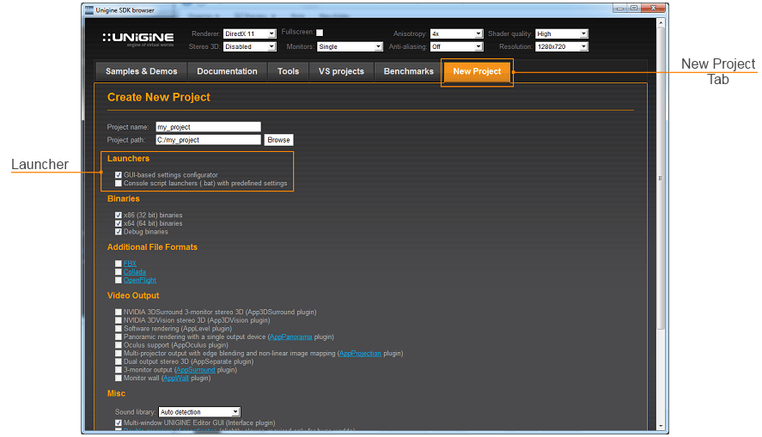Enable Multi-projector output checkbox
This screenshot has width=762, height=437.
pos(118,354)
